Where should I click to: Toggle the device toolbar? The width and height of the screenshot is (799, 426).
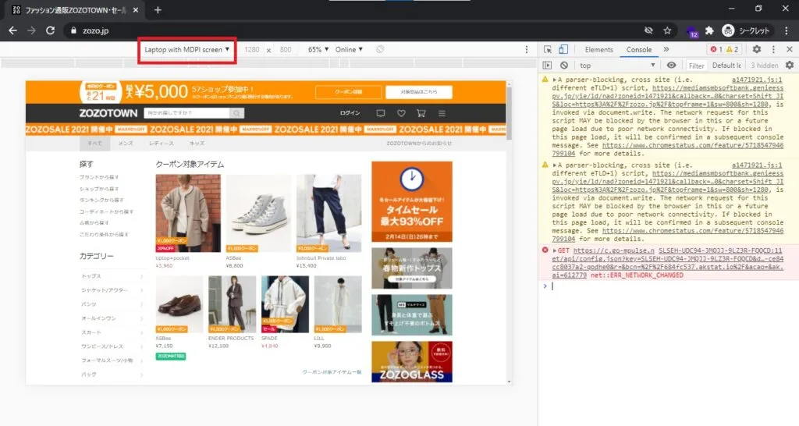click(x=563, y=49)
